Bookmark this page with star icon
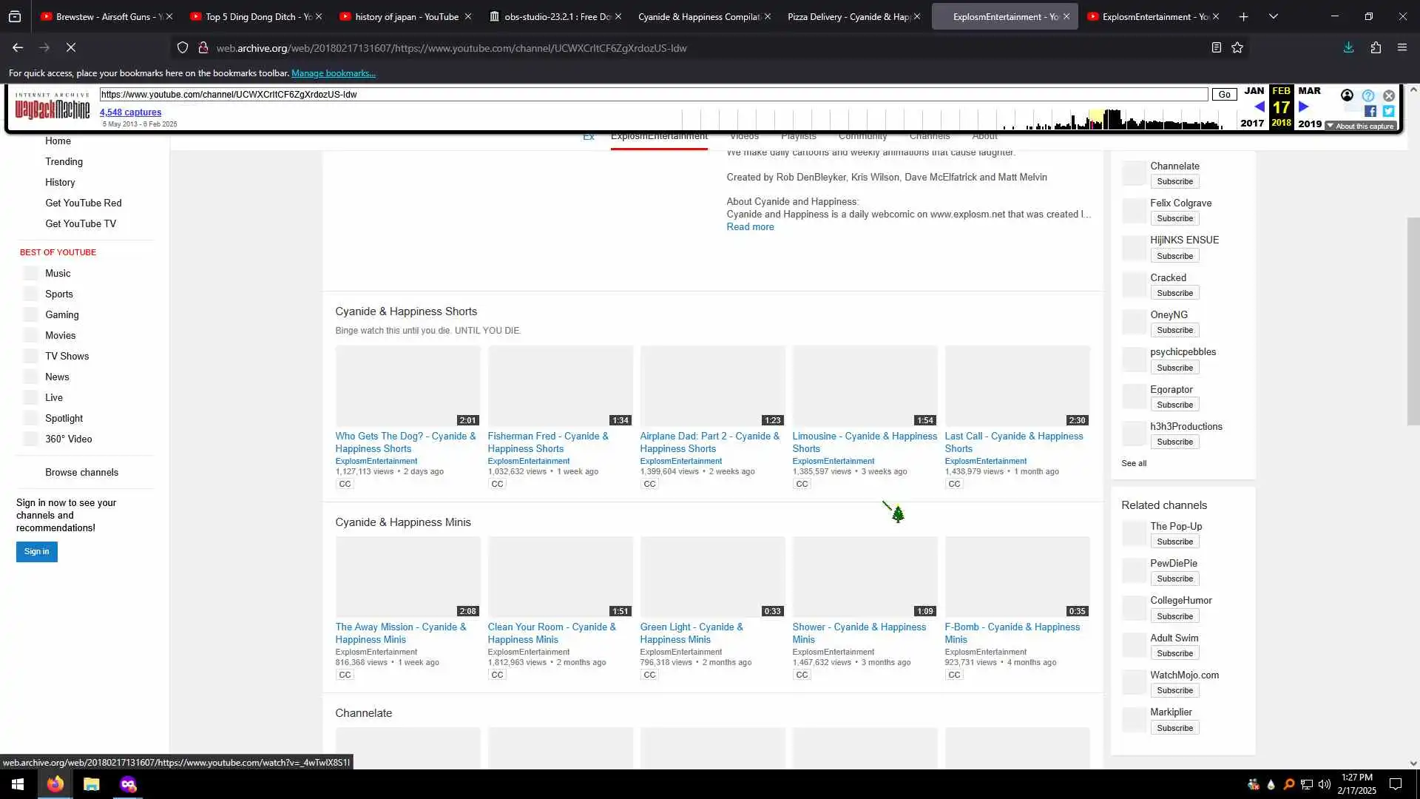1420x799 pixels. click(1237, 47)
